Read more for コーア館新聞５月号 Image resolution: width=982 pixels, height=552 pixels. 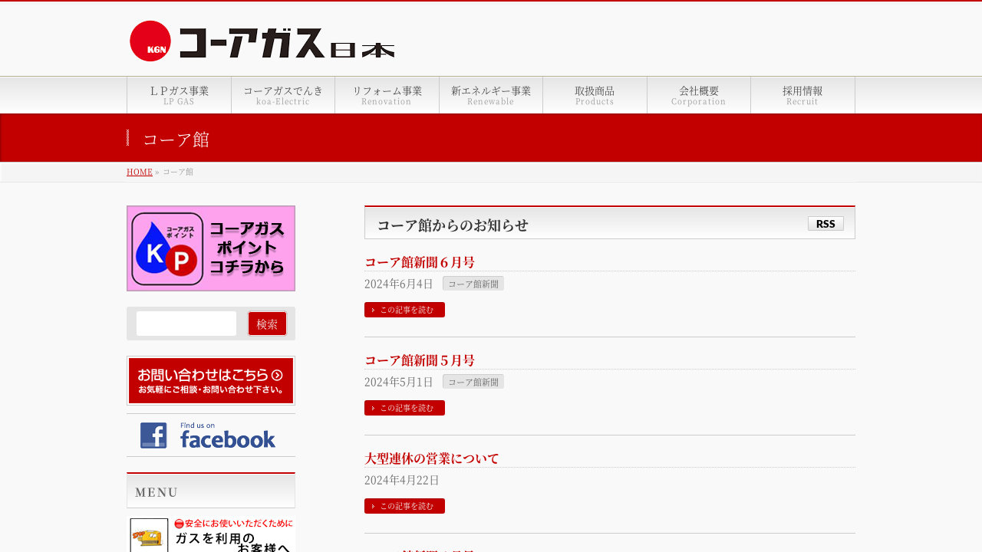404,408
